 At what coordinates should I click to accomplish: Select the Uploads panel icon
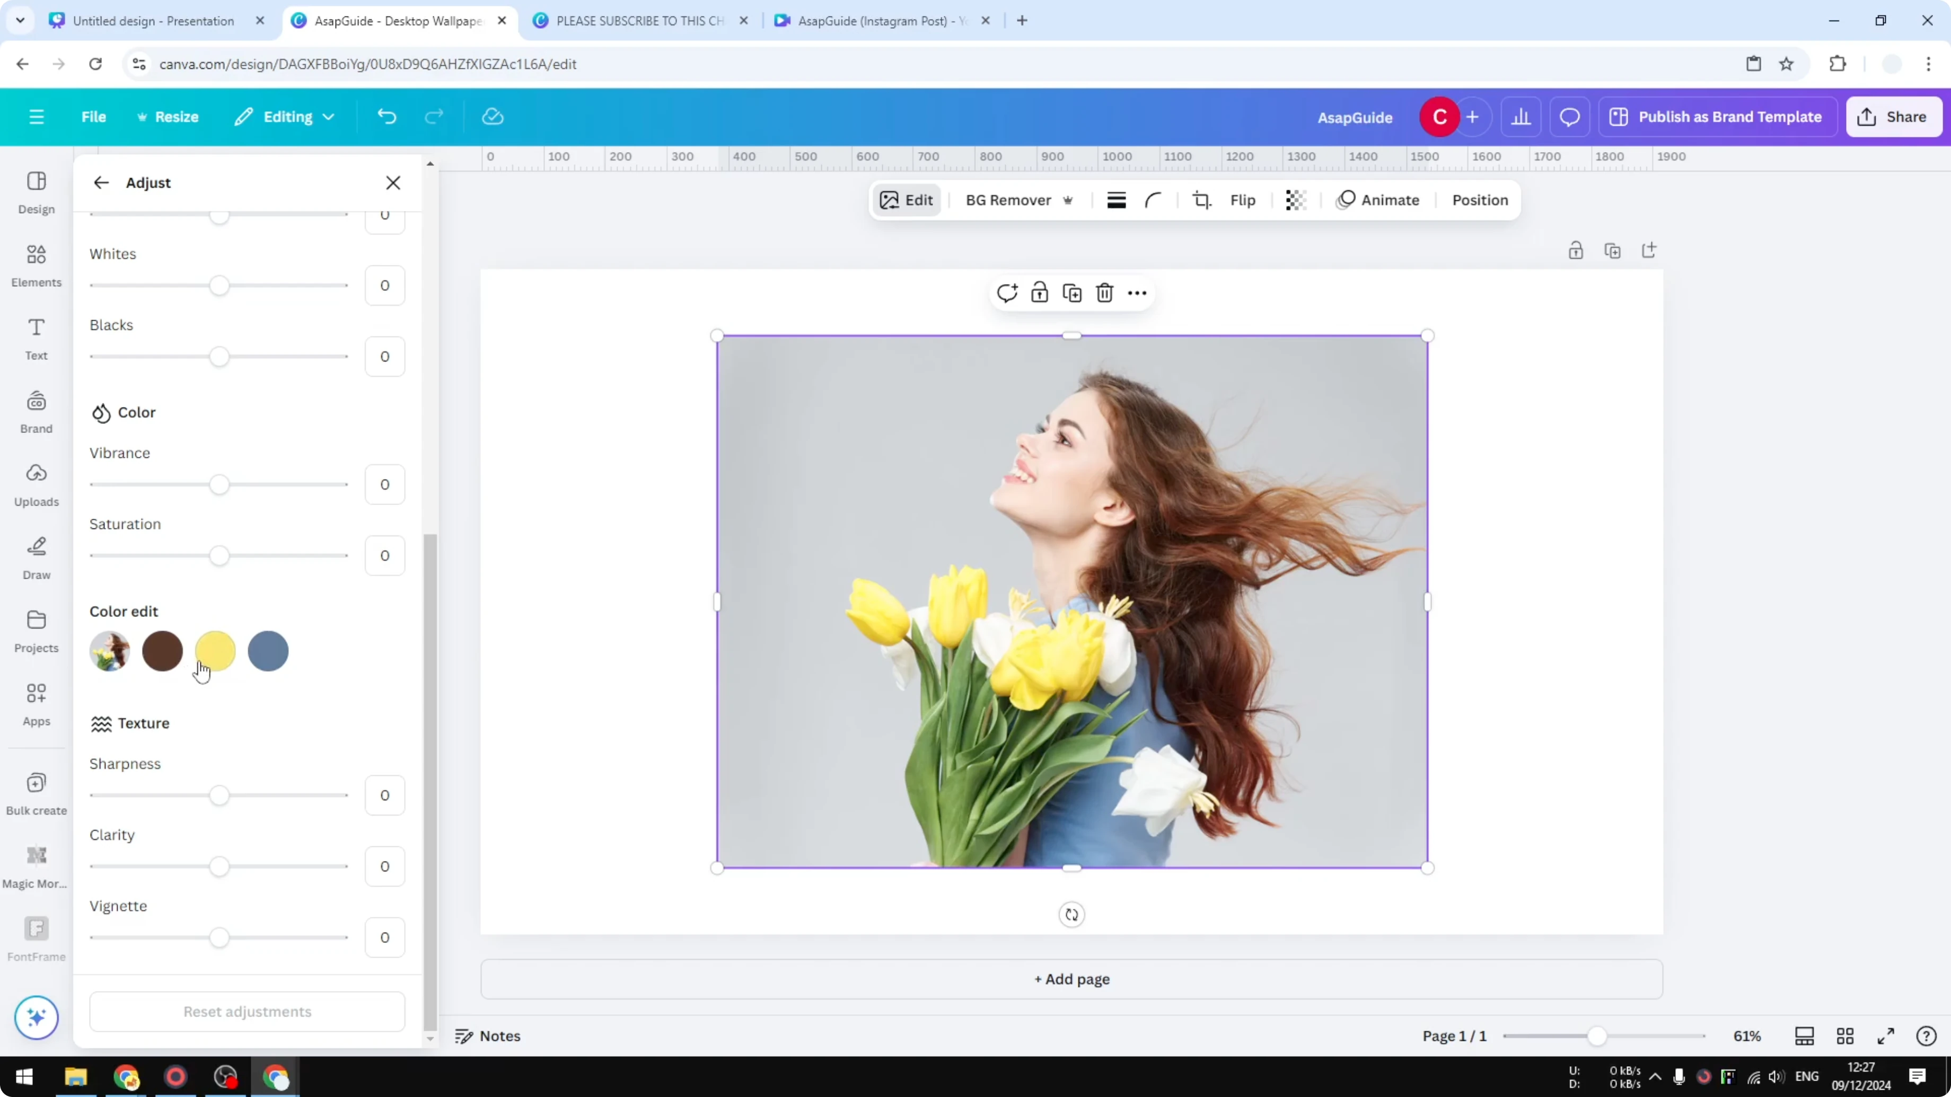click(36, 484)
